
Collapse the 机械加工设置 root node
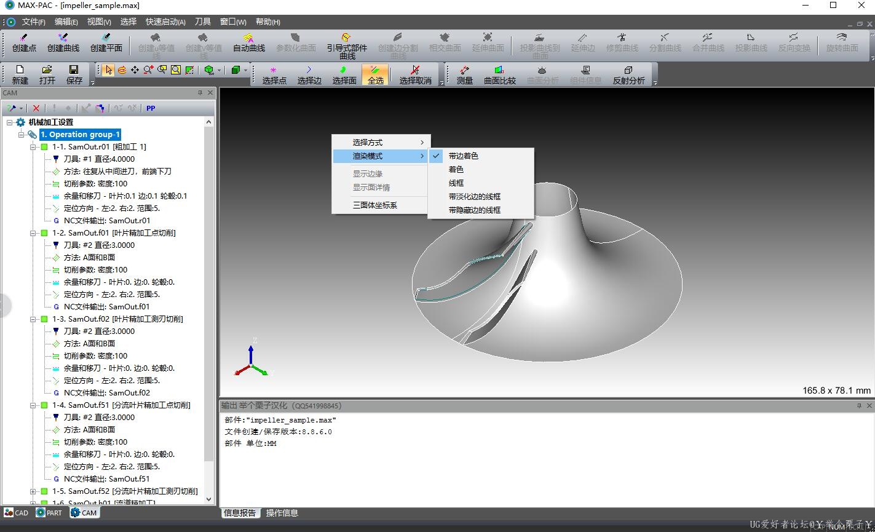click(10, 122)
